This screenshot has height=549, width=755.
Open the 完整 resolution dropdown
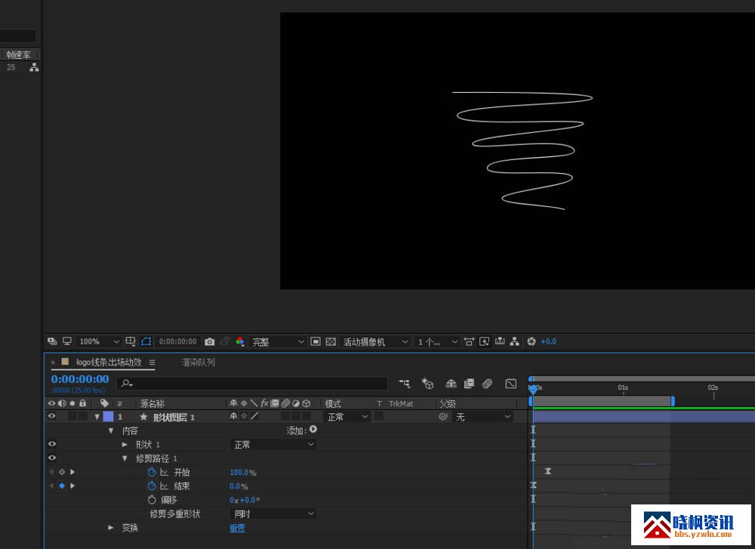pos(278,341)
